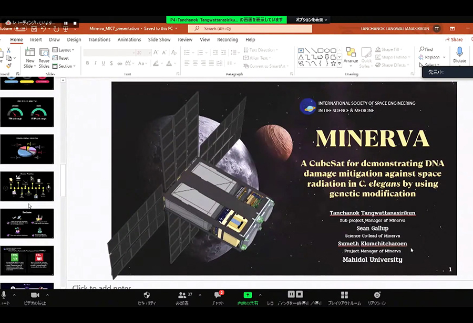Image resolution: width=473 pixels, height=323 pixels.
Task: Insert a text box shape
Action: pos(301,50)
